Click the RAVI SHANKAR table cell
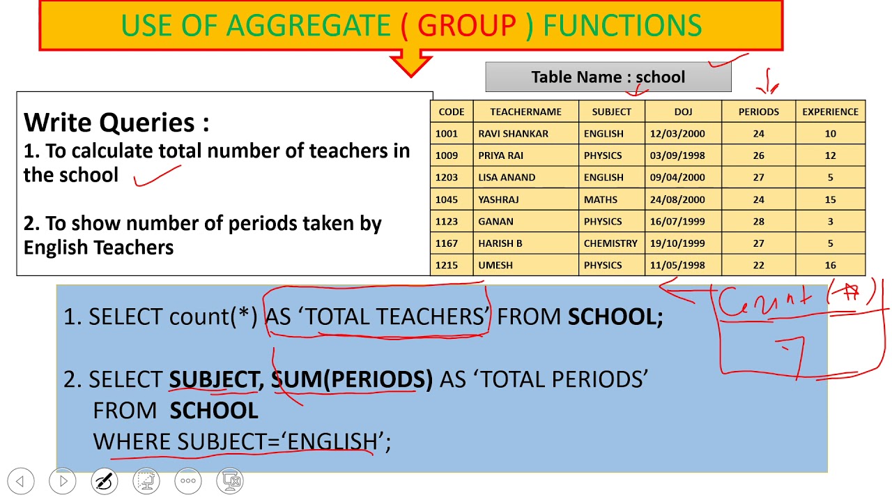This screenshot has height=502, width=892. [x=513, y=134]
